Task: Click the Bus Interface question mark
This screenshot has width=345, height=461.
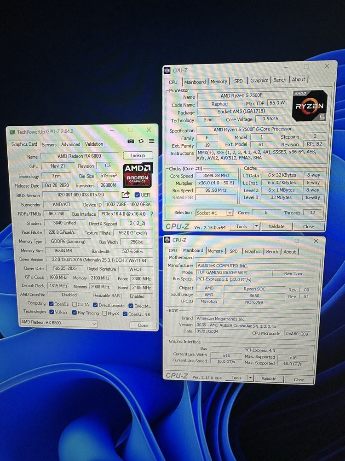Action: click(x=152, y=214)
